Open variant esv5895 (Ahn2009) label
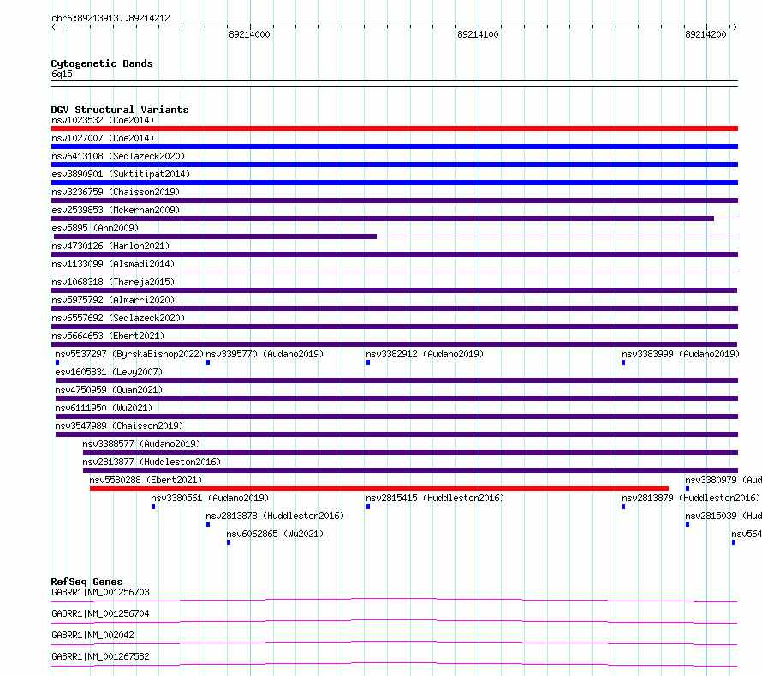The image size is (762, 676). click(x=95, y=228)
